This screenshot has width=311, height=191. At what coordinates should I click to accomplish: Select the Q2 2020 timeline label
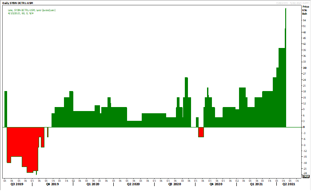click(133, 184)
